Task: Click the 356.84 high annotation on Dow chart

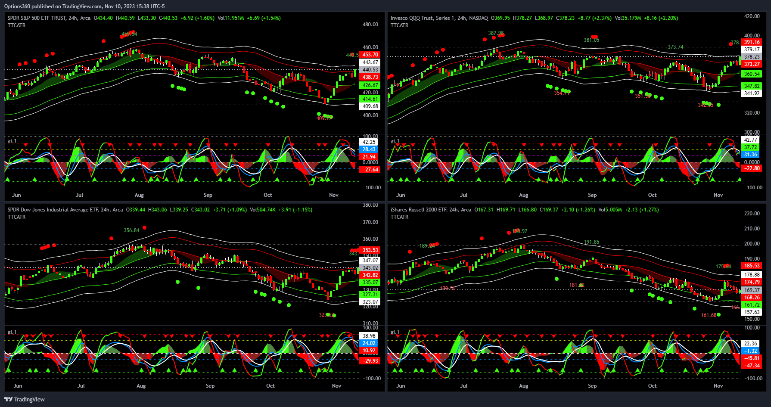Action: [x=131, y=230]
